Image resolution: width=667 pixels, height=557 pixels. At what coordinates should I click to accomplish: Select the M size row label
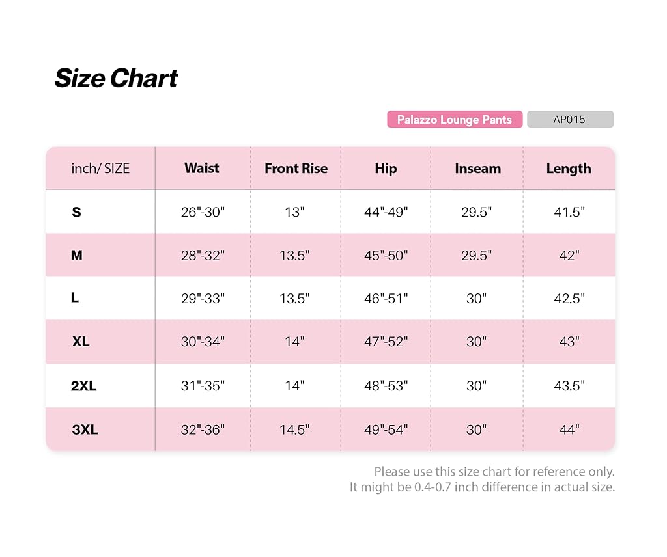click(77, 255)
